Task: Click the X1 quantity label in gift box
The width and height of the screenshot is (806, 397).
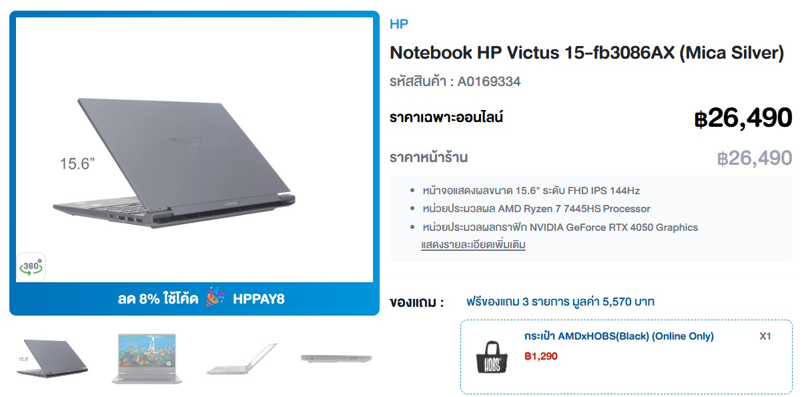Action: click(x=765, y=336)
